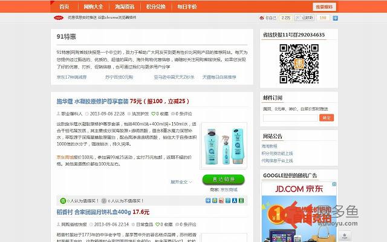The width and height of the screenshot is (387, 242).
Task: Click the clock icon beside 2013-09-06 22:28
Action: [87, 114]
